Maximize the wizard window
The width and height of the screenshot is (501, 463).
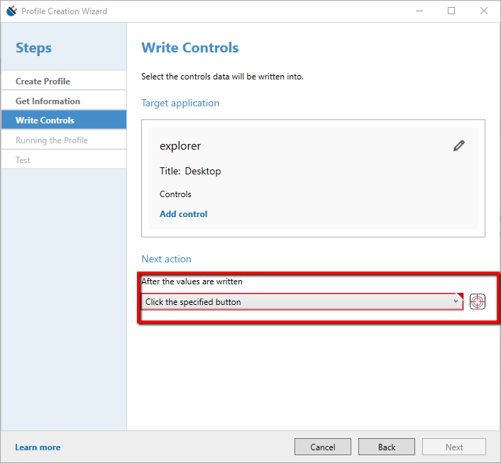pyautogui.click(x=451, y=11)
